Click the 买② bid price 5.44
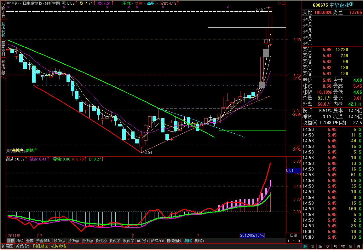 tap(327, 55)
